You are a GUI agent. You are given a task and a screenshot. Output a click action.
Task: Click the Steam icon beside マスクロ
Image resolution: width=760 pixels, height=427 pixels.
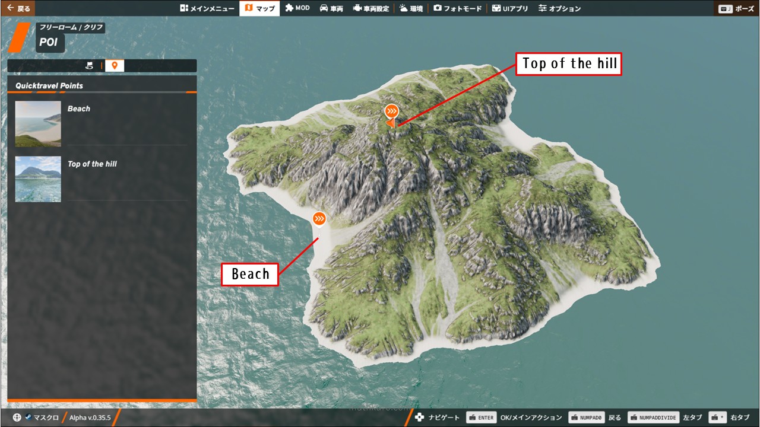click(28, 418)
